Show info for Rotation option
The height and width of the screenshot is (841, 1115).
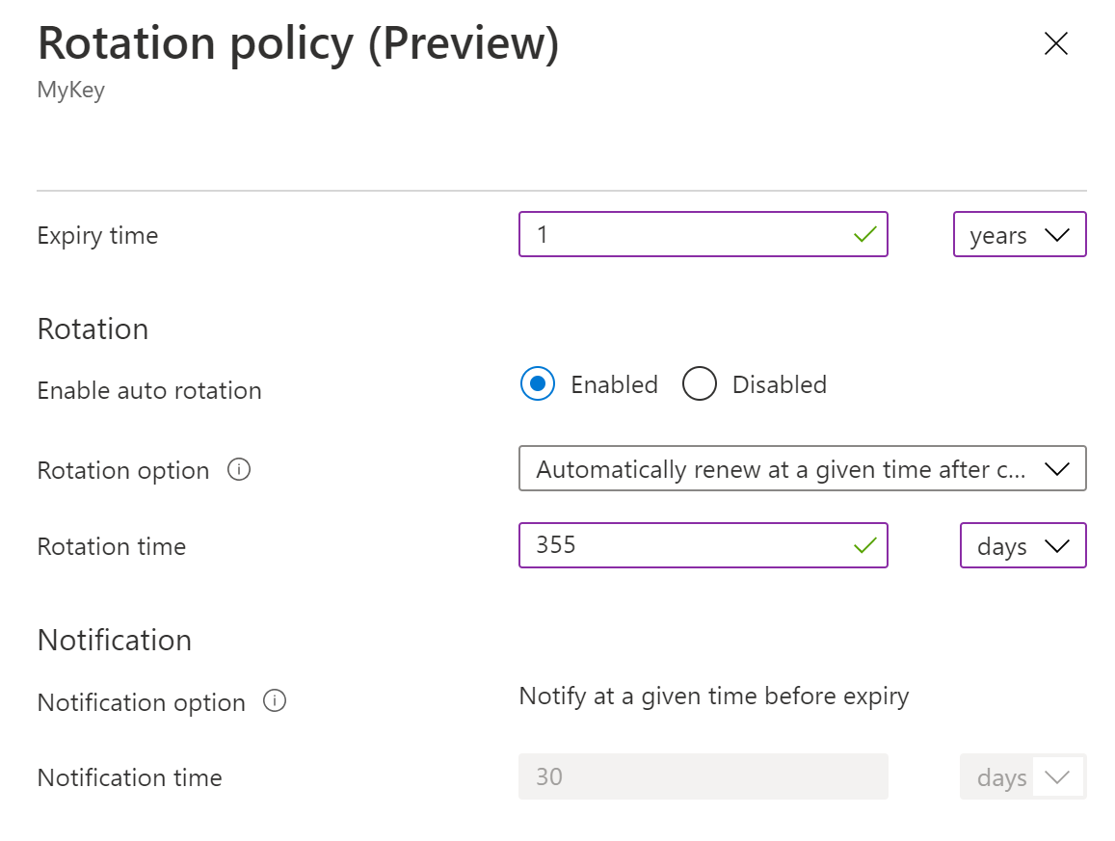[x=239, y=470]
